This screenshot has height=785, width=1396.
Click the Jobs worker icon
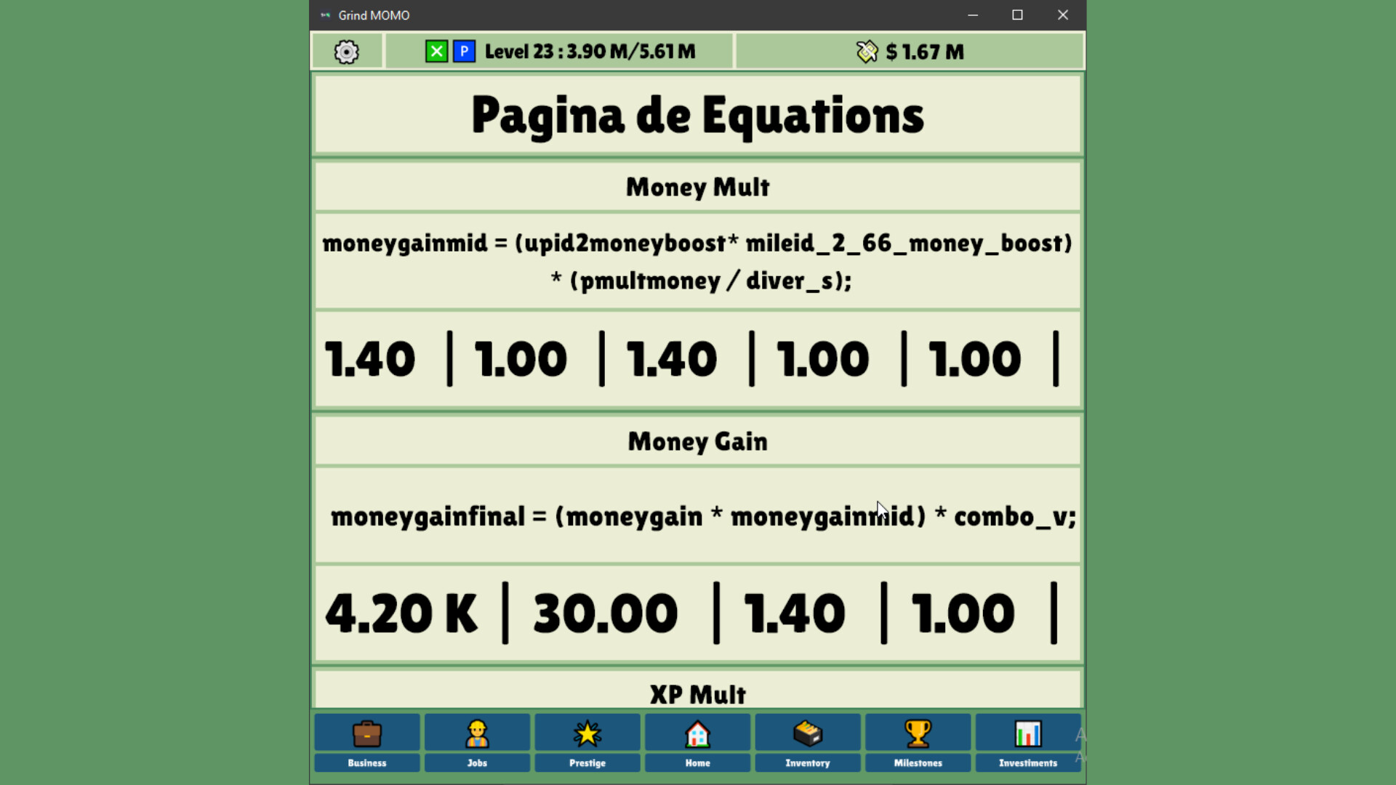click(x=477, y=733)
